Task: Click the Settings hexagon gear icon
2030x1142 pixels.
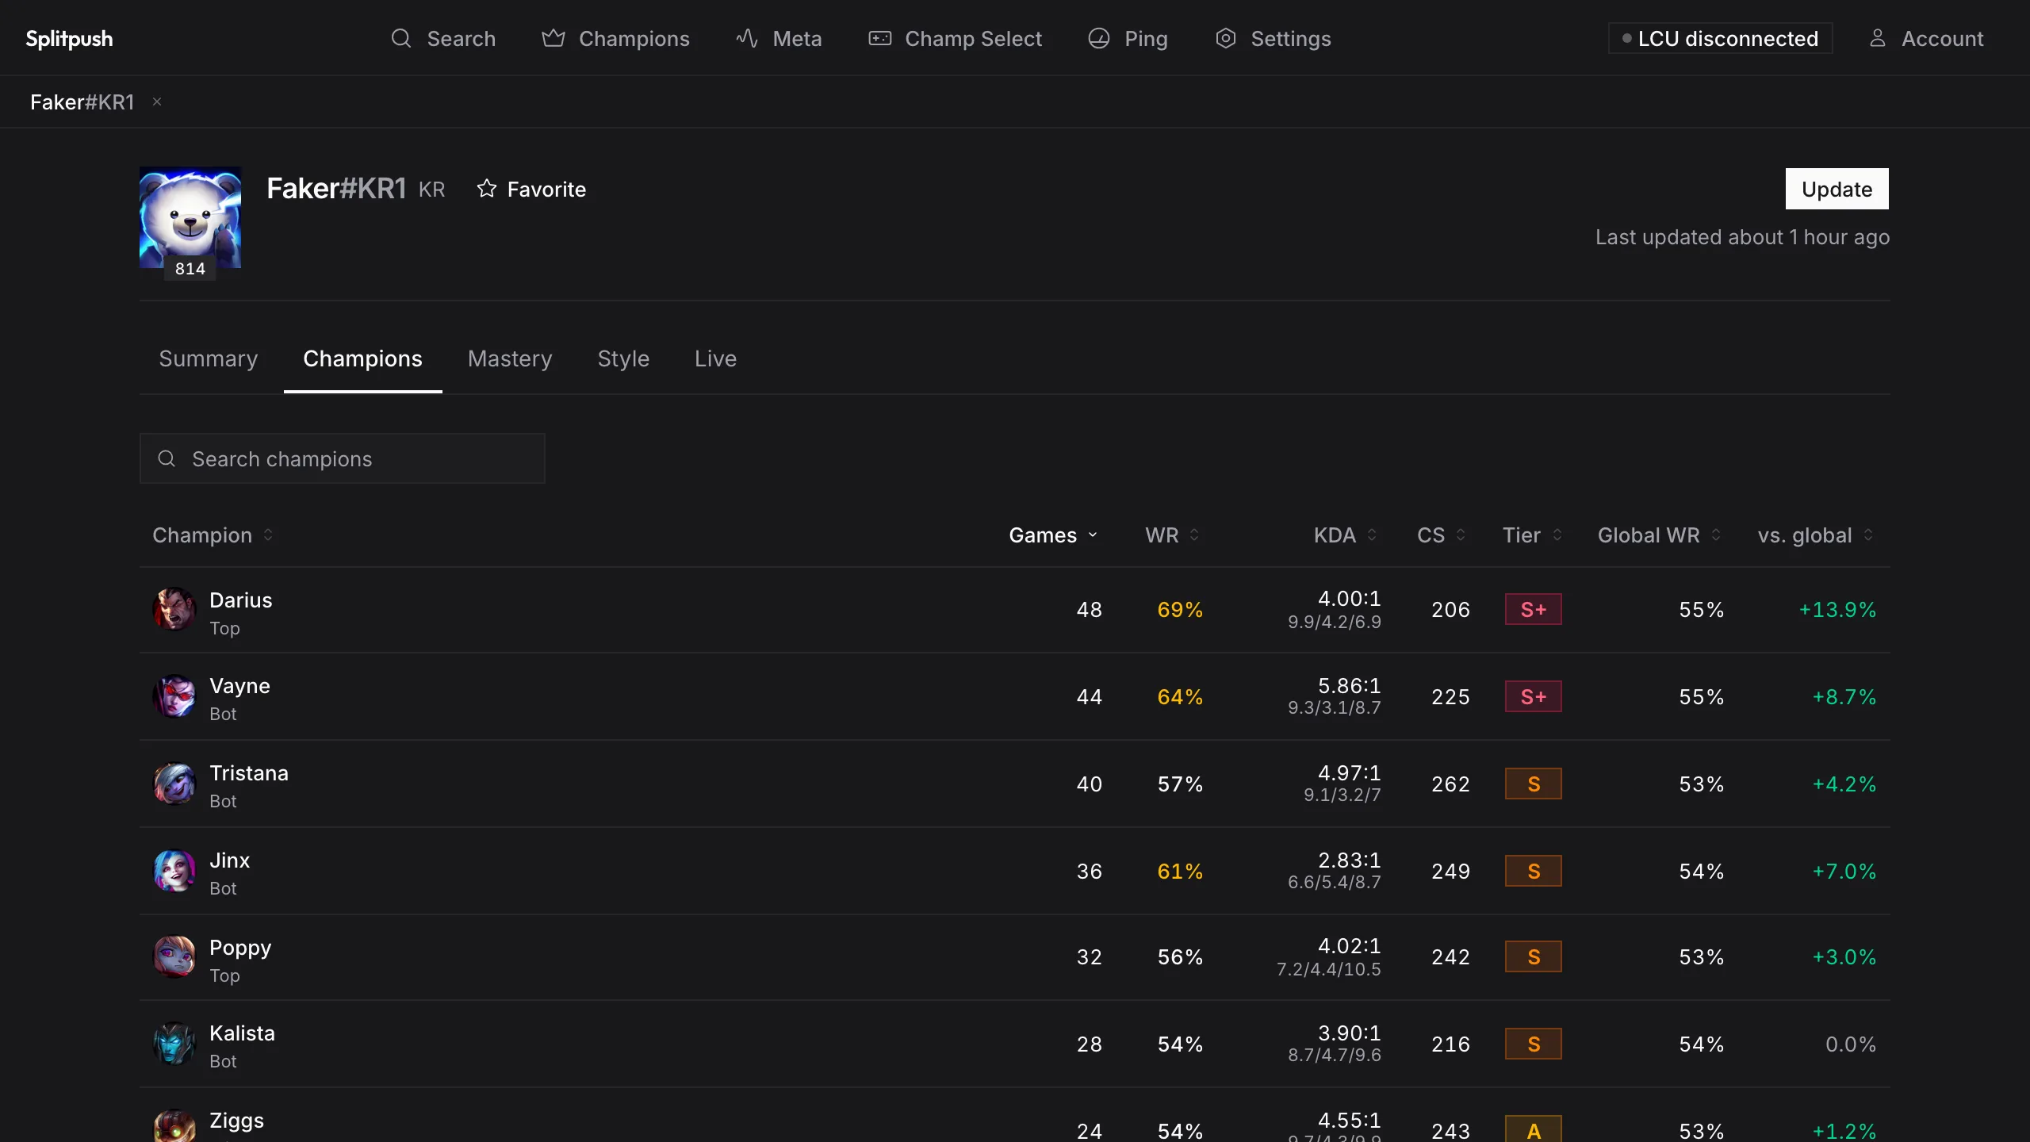Action: (1226, 38)
